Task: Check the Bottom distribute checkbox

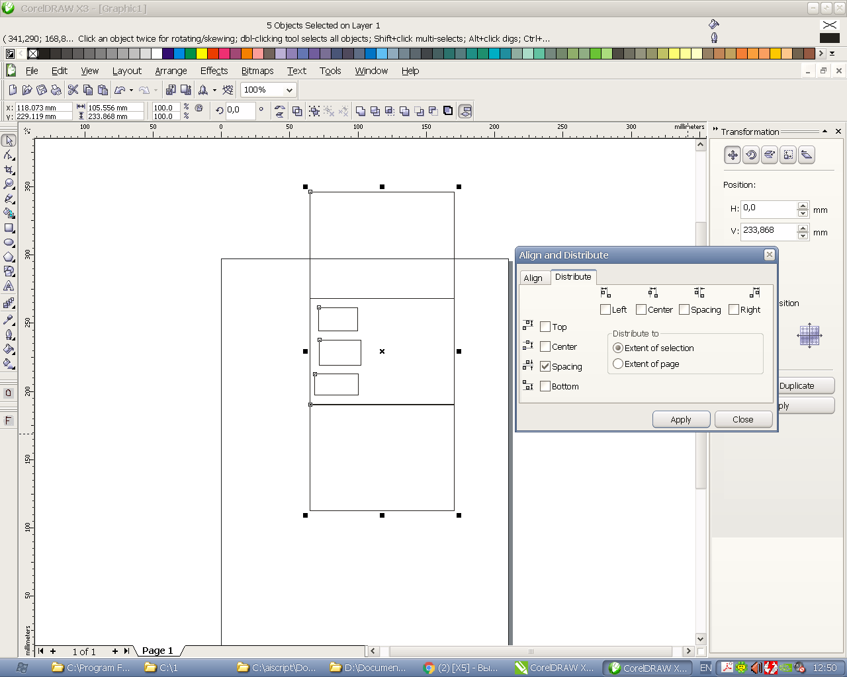Action: coord(545,386)
